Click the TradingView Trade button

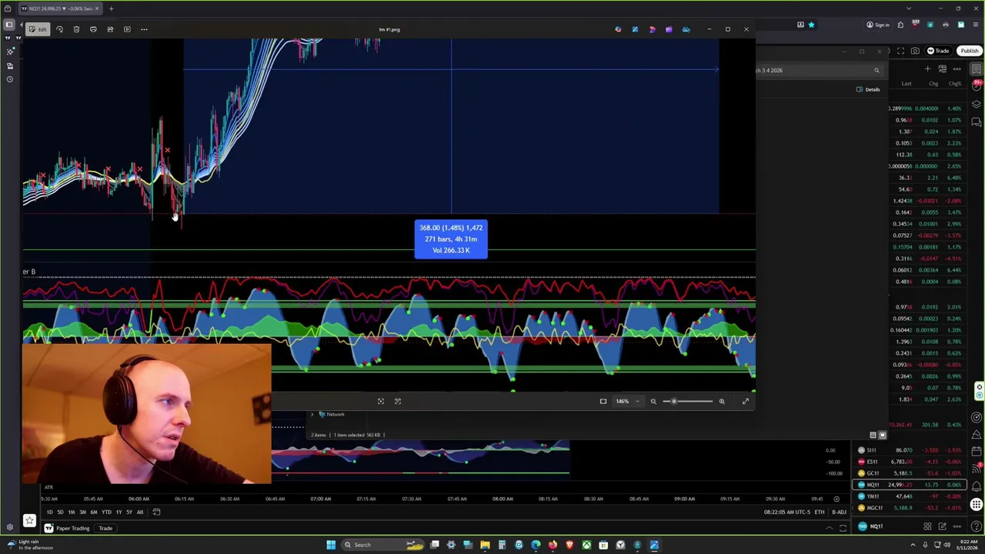coord(937,51)
